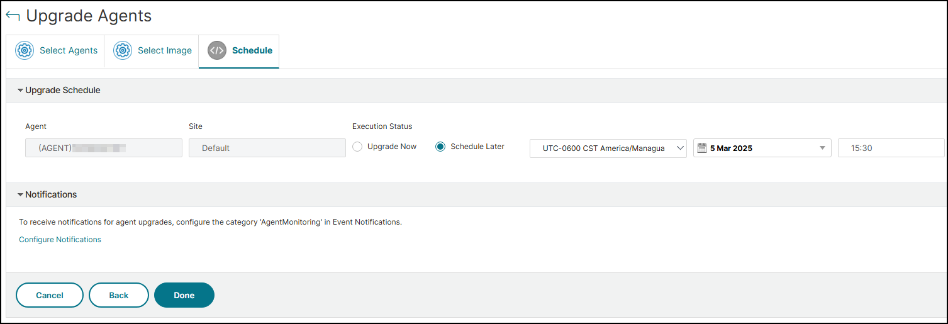Select the Schedule Later radio button
Image resolution: width=948 pixels, height=324 pixels.
pyautogui.click(x=440, y=147)
